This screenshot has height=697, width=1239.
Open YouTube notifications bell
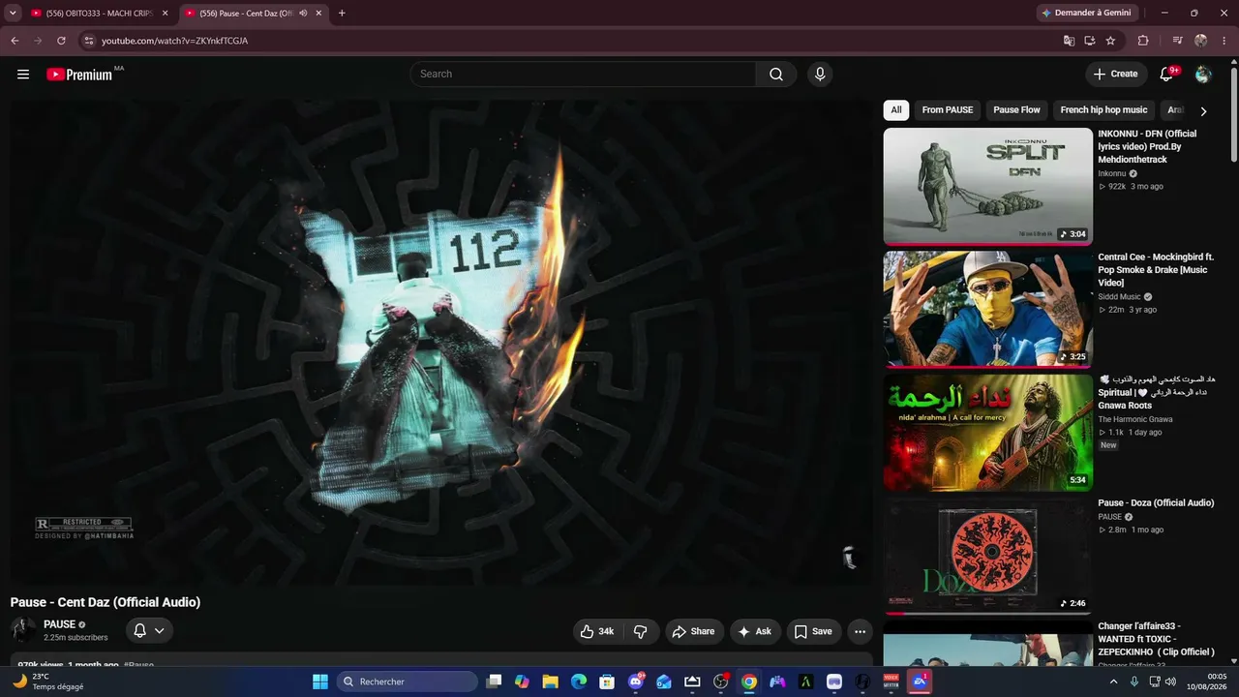coord(1167,75)
